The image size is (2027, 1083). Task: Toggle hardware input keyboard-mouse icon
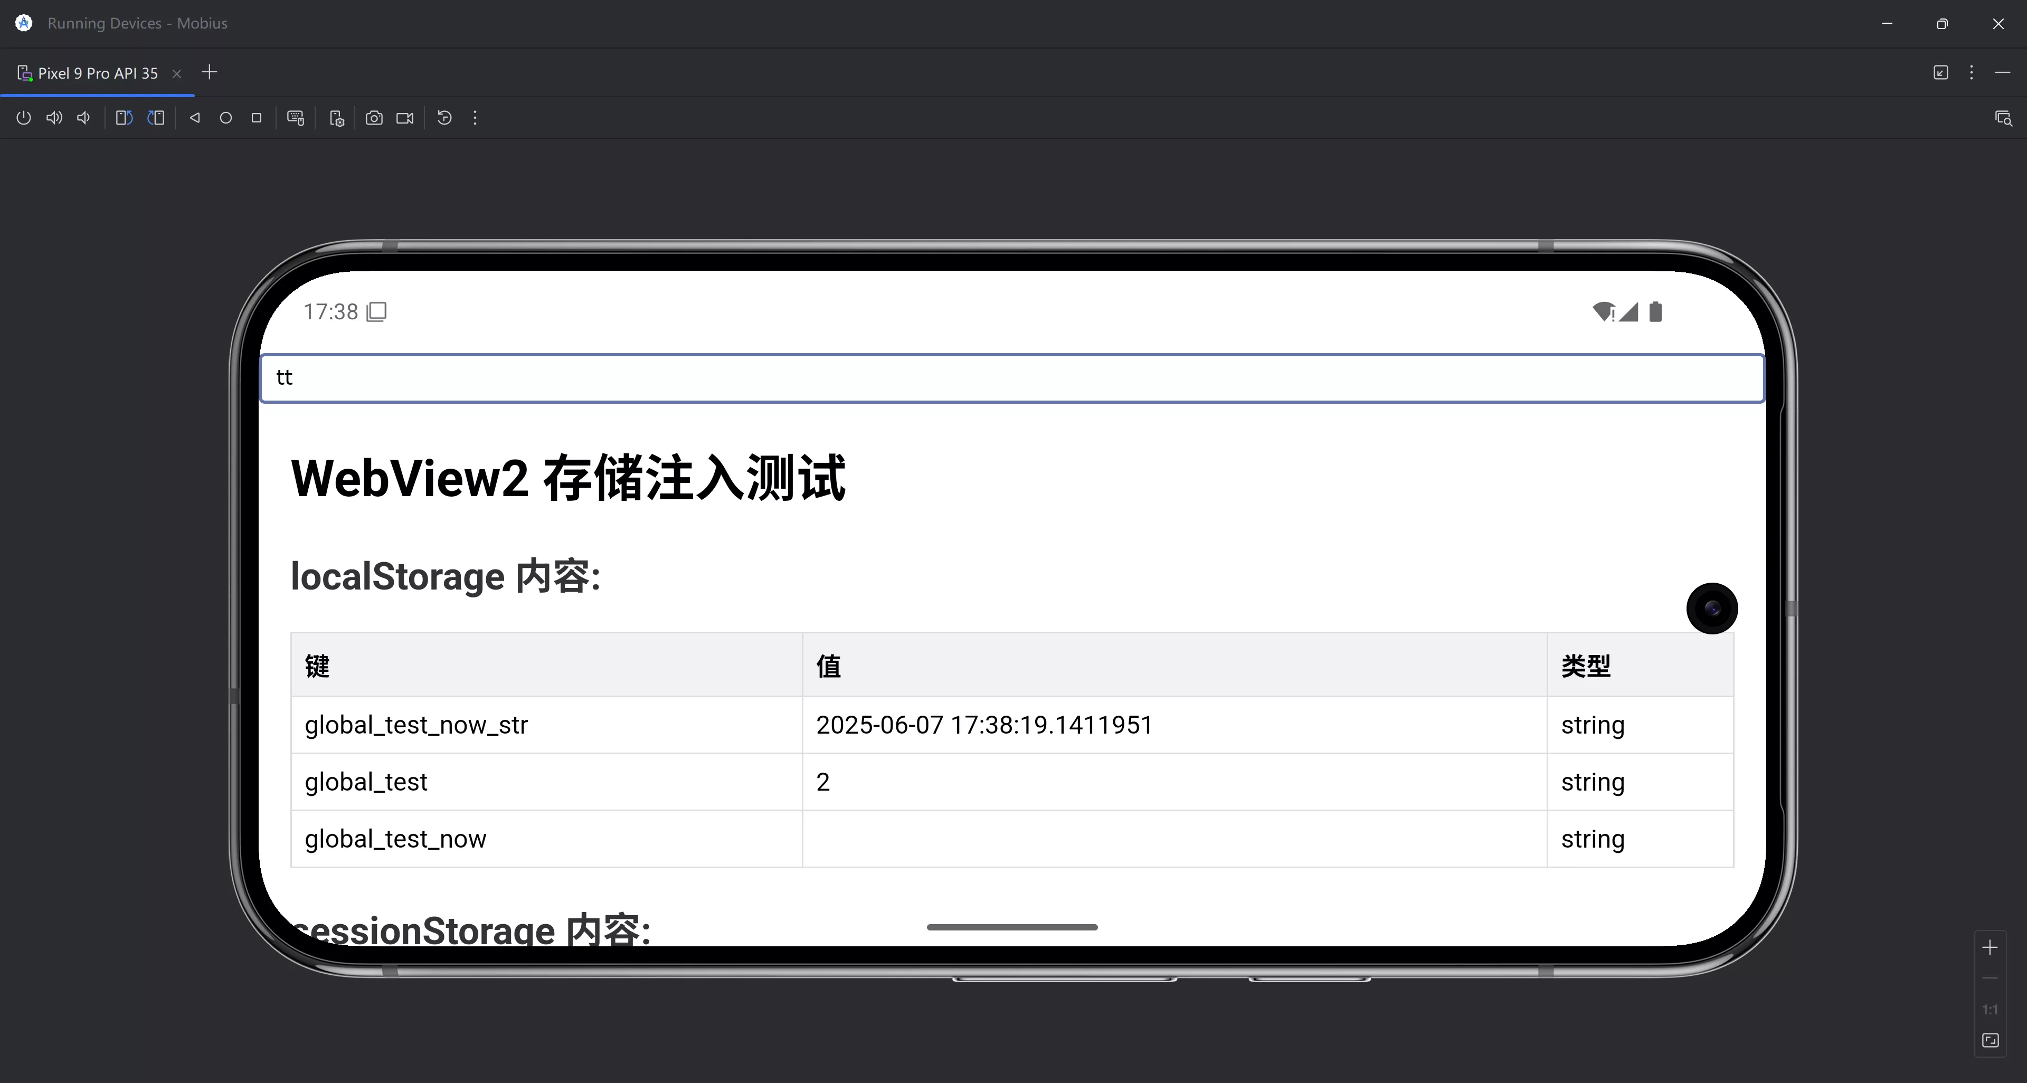296,118
